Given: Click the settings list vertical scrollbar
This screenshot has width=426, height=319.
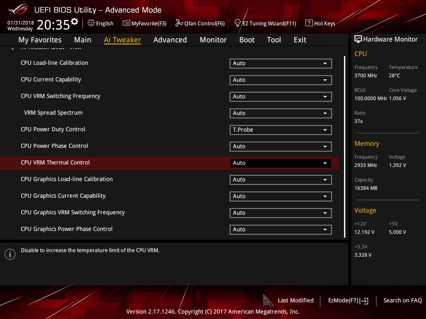Looking at the screenshot, I should click(344, 146).
